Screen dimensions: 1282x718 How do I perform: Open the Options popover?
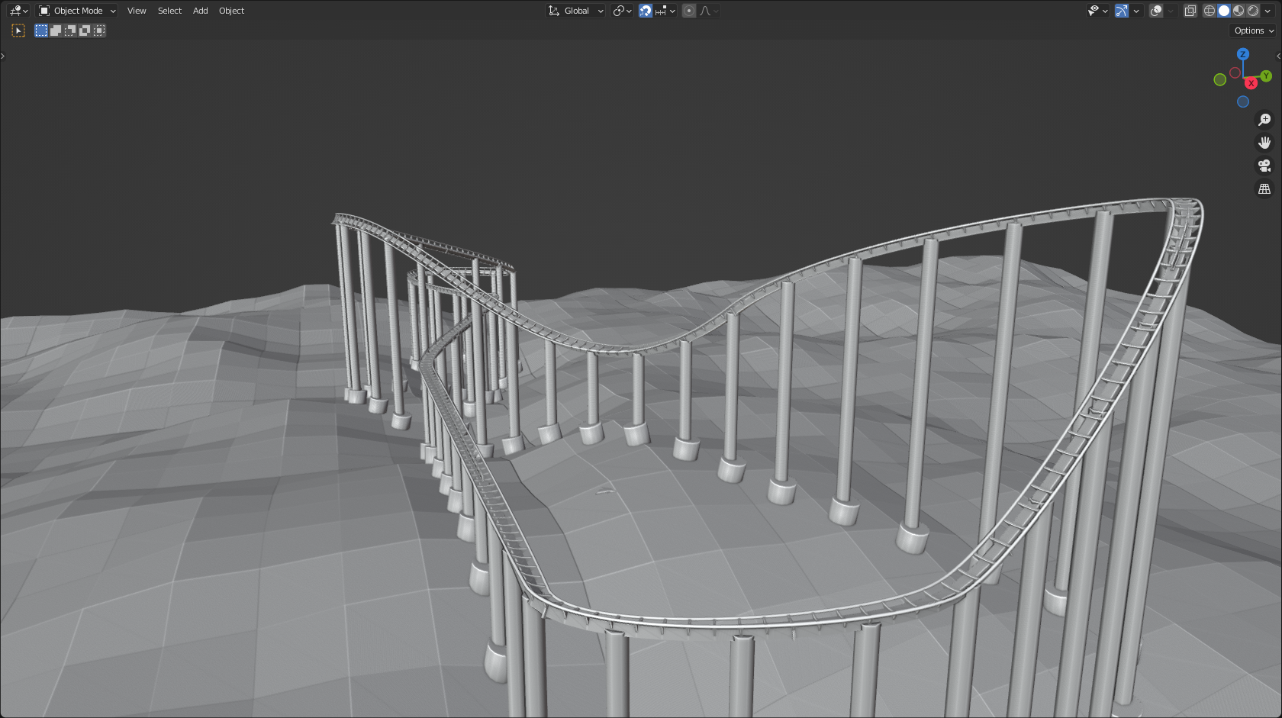[1254, 31]
